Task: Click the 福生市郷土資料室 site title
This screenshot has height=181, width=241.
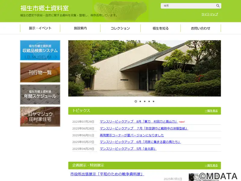Action: (44, 8)
